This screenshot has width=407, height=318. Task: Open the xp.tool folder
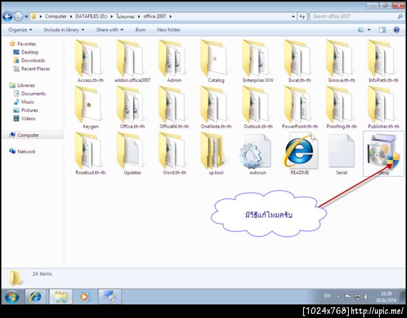click(x=216, y=154)
